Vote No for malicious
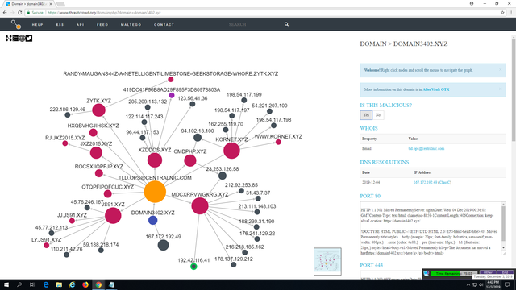516x290 pixels. pos(378,115)
